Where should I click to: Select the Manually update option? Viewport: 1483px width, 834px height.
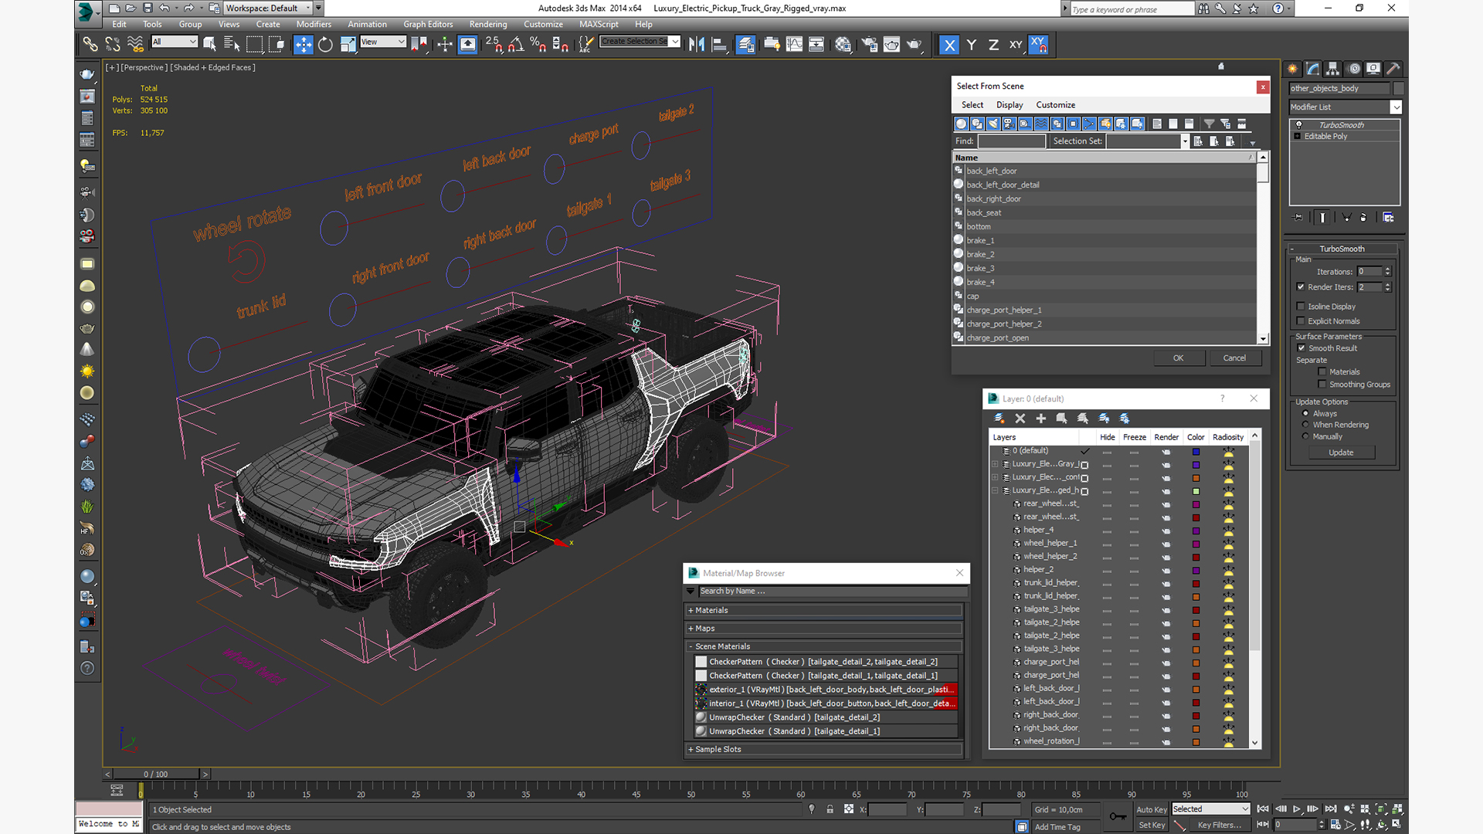coord(1306,436)
